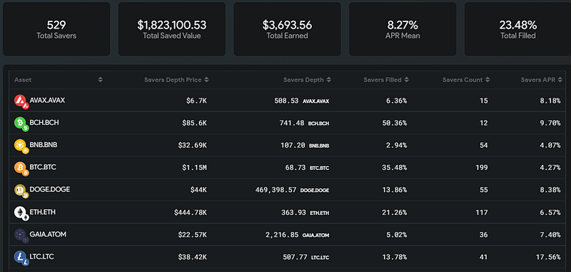Click the 508.53 savers depth value
Image resolution: width=571 pixels, height=272 pixels.
[286, 101]
